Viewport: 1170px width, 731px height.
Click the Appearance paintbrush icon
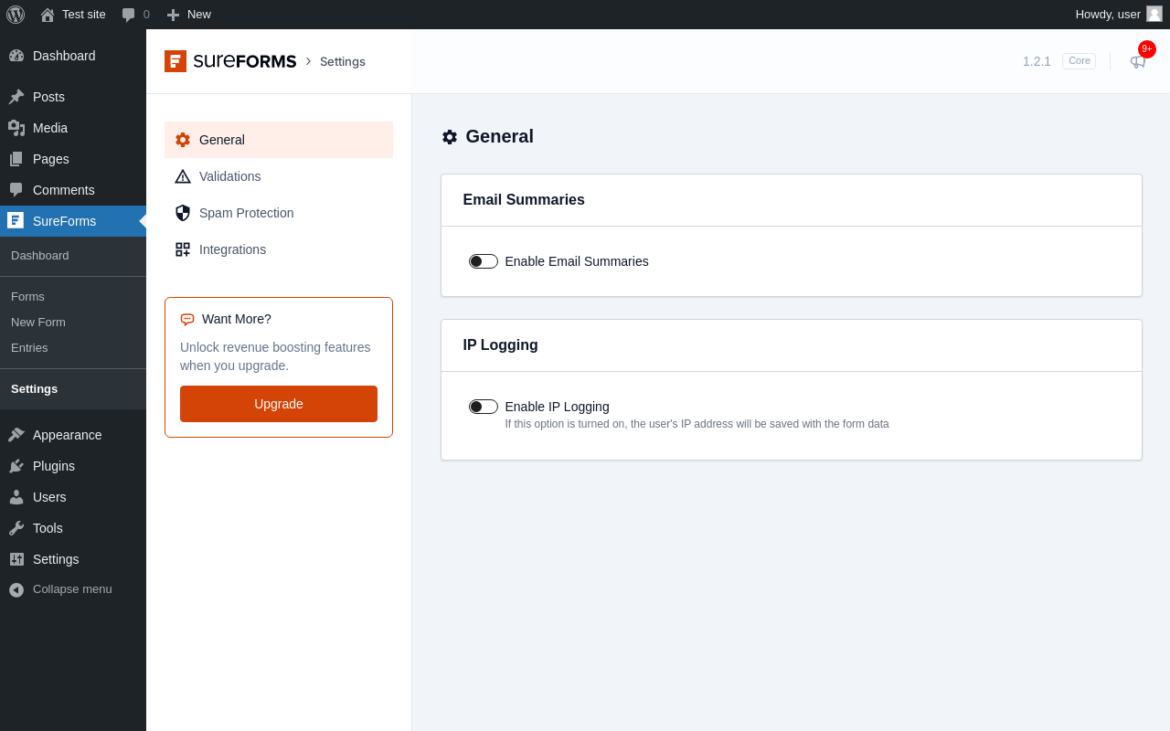(x=16, y=435)
